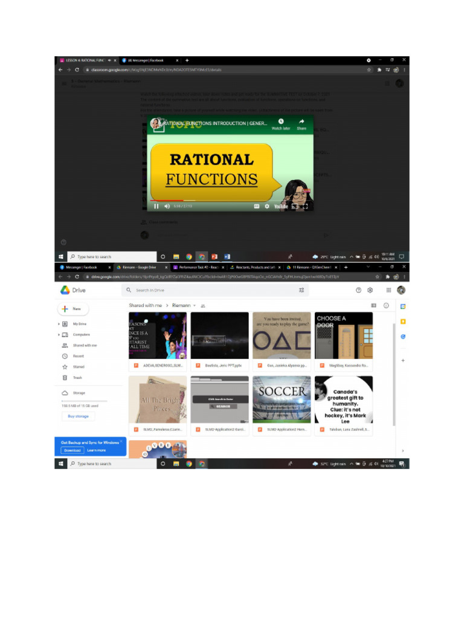Click the Drive logo
464x619 pixels.
[73, 290]
